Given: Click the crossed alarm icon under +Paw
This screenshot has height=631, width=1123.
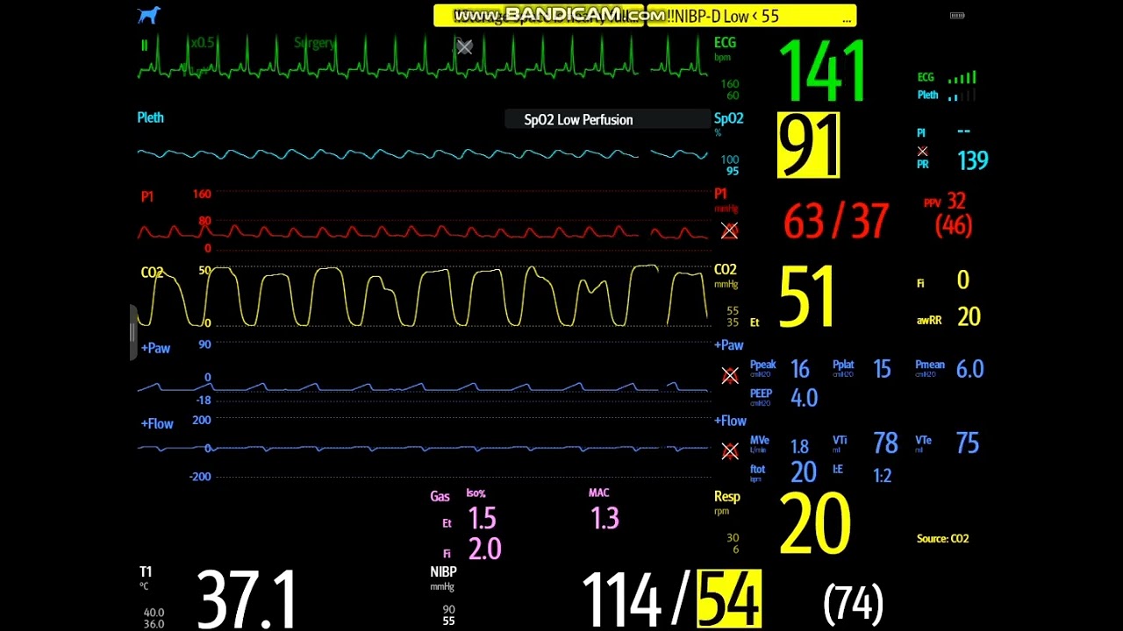Looking at the screenshot, I should [x=729, y=375].
